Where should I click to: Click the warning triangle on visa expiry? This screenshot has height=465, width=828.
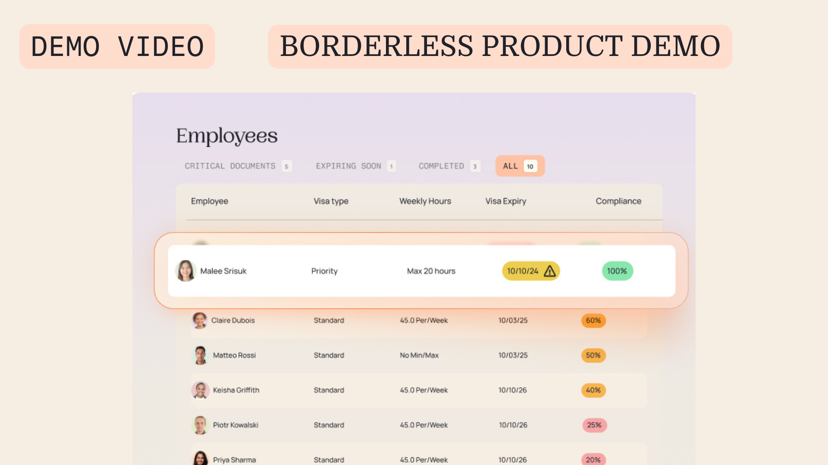coord(550,271)
